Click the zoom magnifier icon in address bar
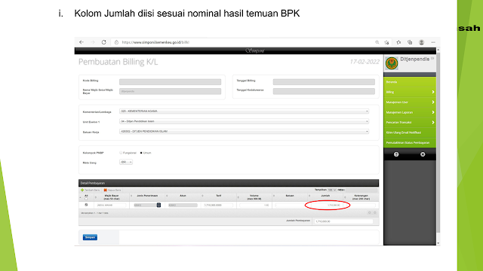Viewport: 483px width, 271px height. point(377,42)
